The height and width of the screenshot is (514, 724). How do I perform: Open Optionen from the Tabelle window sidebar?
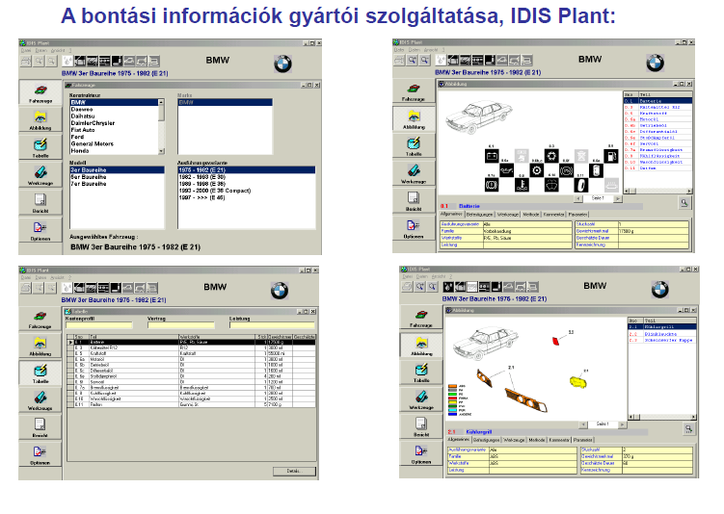tap(40, 454)
